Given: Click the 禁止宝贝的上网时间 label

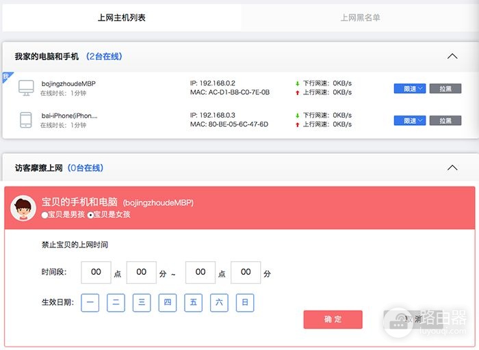Looking at the screenshot, I should pyautogui.click(x=75, y=245).
